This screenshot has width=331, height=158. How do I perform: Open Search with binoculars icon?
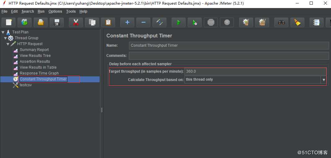(282, 22)
